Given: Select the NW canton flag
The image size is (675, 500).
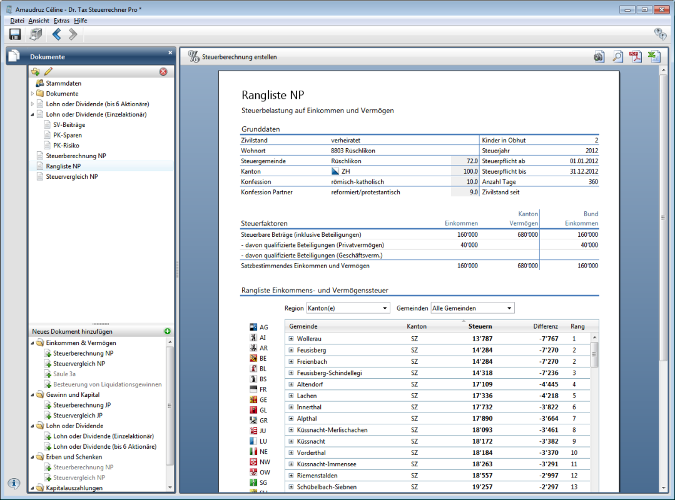Looking at the screenshot, I should click(x=253, y=462).
